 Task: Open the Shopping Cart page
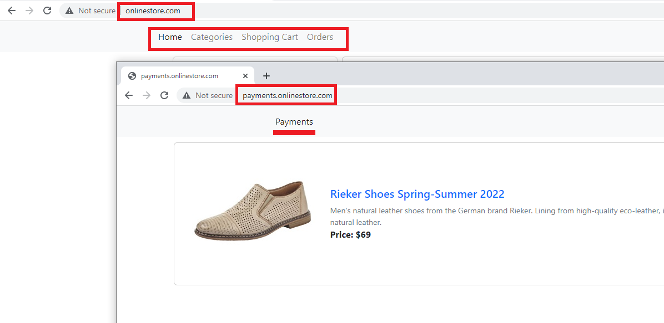269,37
